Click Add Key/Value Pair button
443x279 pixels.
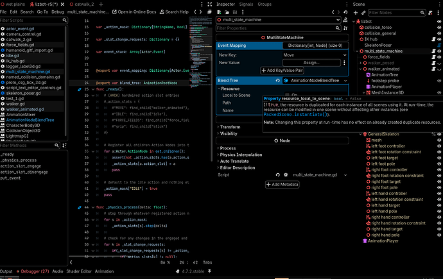tap(282, 71)
